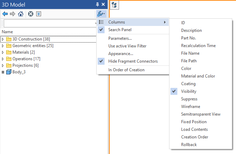Click the forward arrow navigation icon
Image resolution: width=236 pixels, height=154 pixels.
tap(13, 14)
